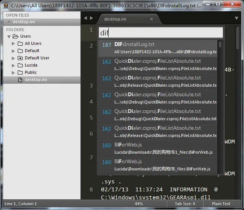Expand the Public folder

click(13, 73)
